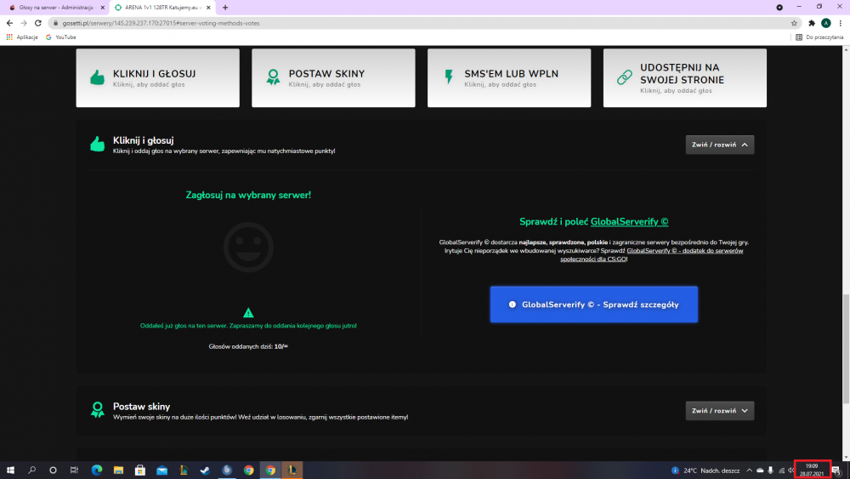
Task: Open Task View on taskbar
Action: (74, 470)
